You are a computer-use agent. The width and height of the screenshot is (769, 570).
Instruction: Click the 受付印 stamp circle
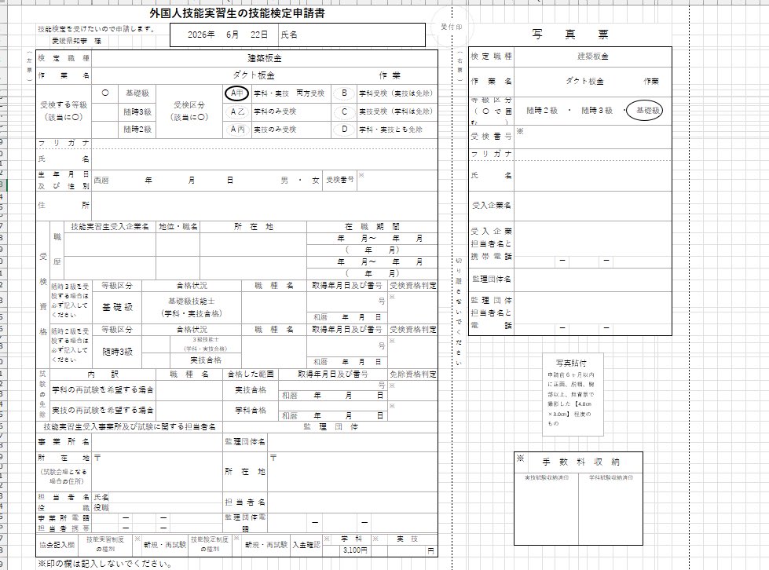coord(451,27)
